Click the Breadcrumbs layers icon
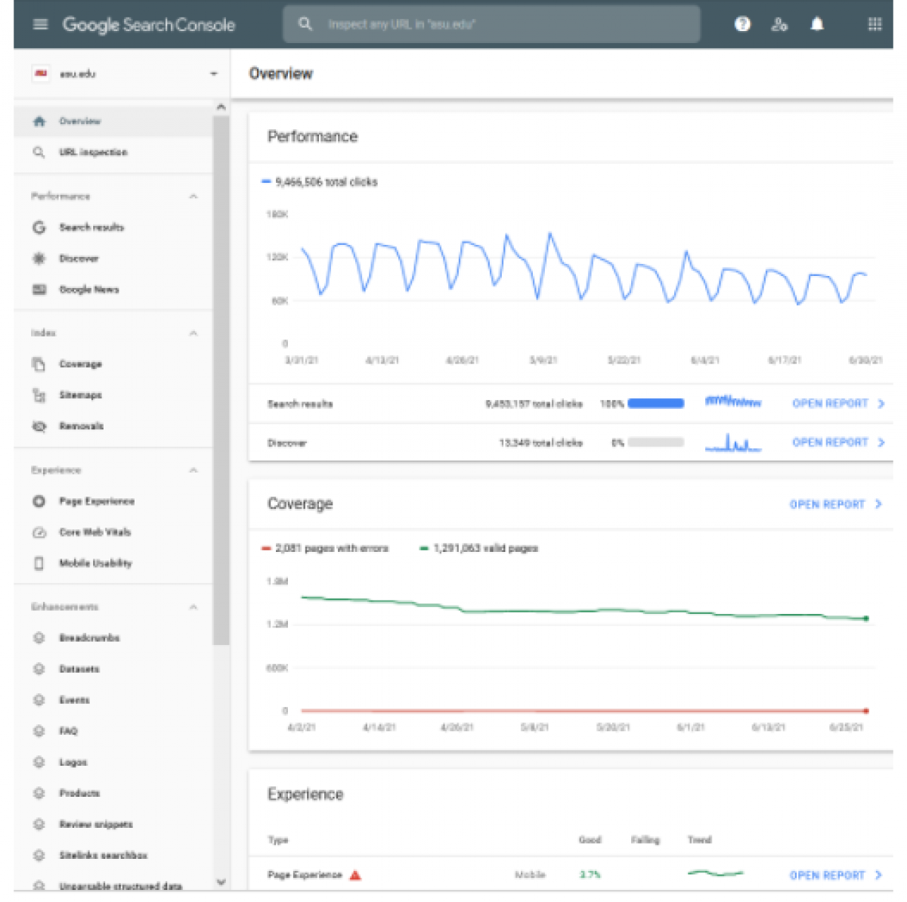 tap(39, 638)
